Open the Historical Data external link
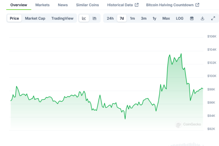 [x=122, y=5]
